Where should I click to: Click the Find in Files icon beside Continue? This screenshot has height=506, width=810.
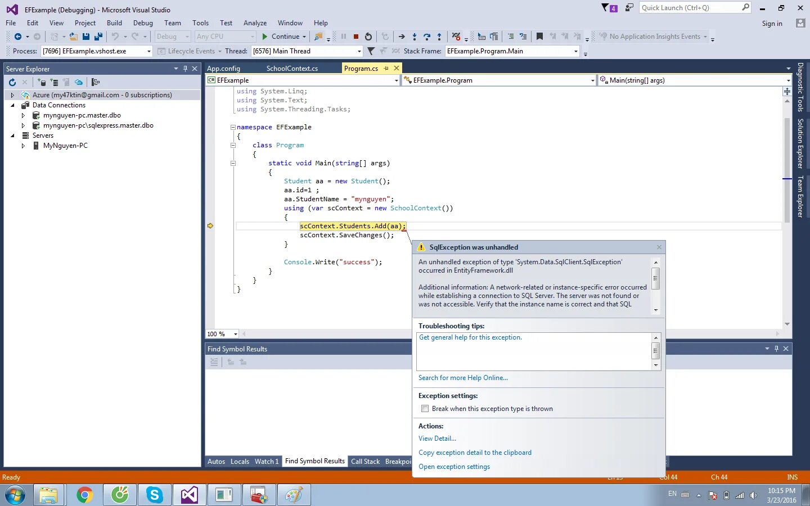[318, 37]
